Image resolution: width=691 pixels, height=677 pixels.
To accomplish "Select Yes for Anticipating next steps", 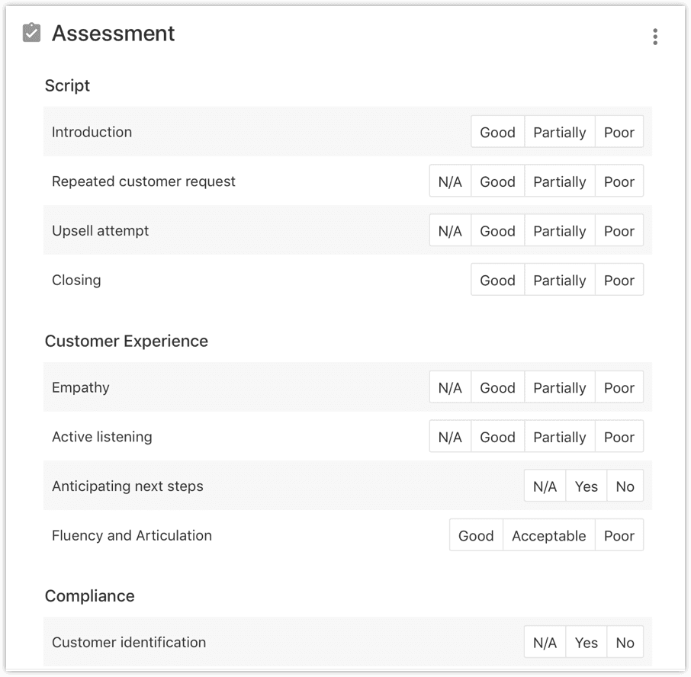I will tap(586, 486).
